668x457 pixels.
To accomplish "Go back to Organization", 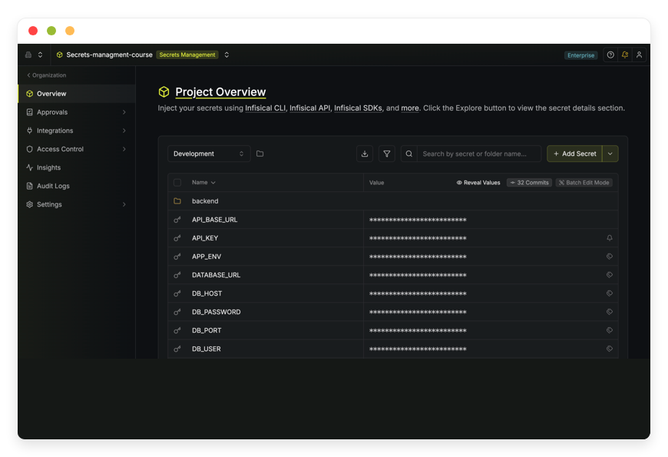I will [x=46, y=75].
